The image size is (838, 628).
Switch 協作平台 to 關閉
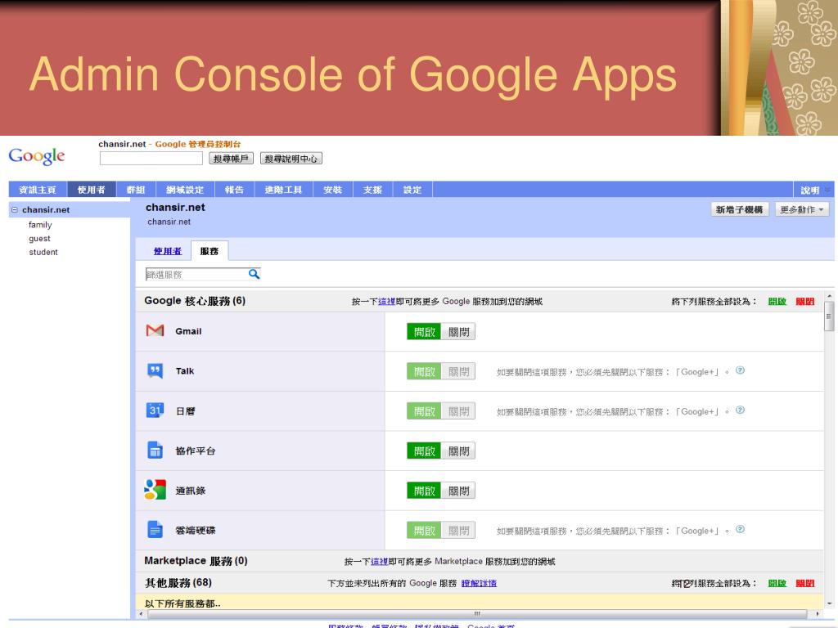point(458,451)
